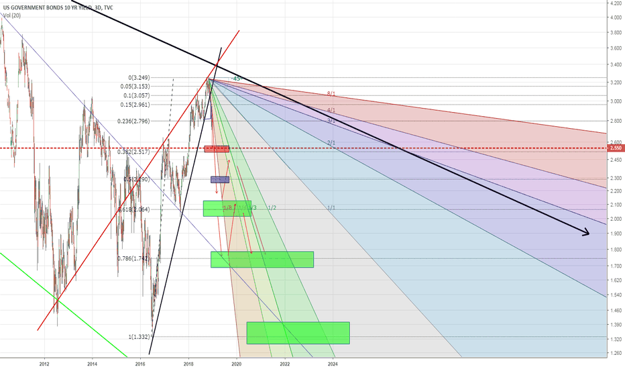
Task: Select the red rectangle at the 2.517 level
Action: click(x=217, y=149)
